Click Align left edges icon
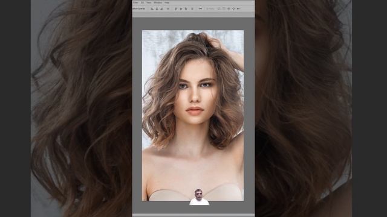 (x=152, y=8)
